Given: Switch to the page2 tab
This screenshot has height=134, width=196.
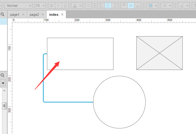Looking at the screenshot, I should [34, 15].
